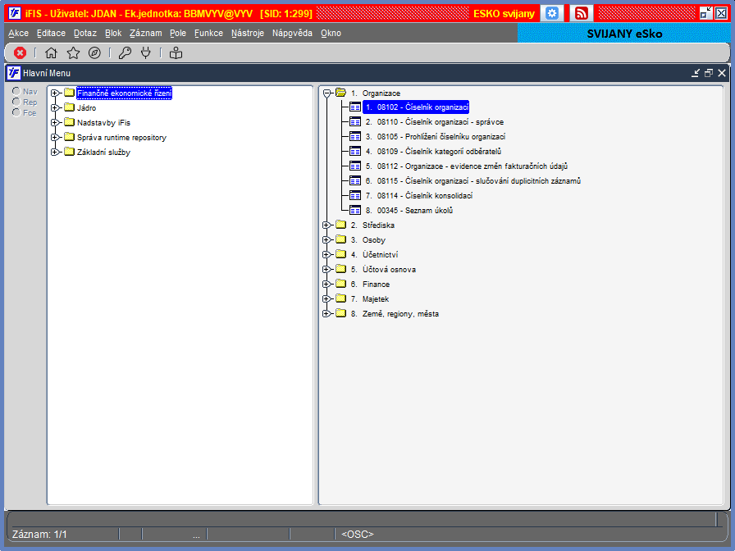Expand the 8. Země, regiony, města node
The image size is (735, 551).
click(326, 314)
